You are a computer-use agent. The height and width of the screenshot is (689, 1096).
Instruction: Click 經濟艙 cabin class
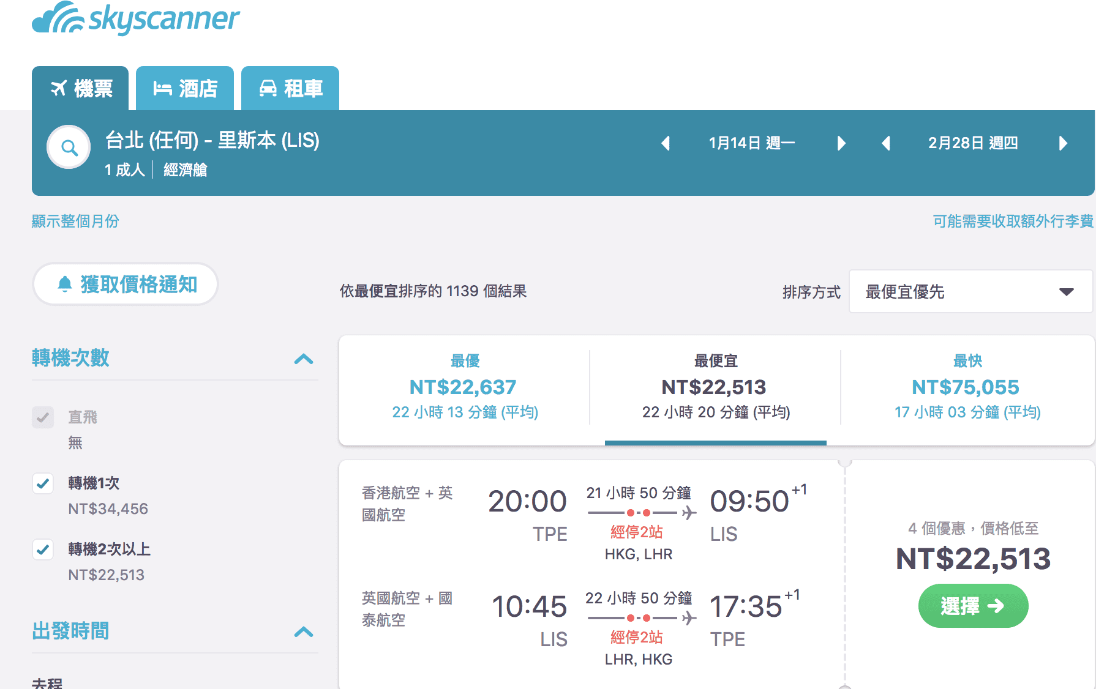tap(186, 169)
